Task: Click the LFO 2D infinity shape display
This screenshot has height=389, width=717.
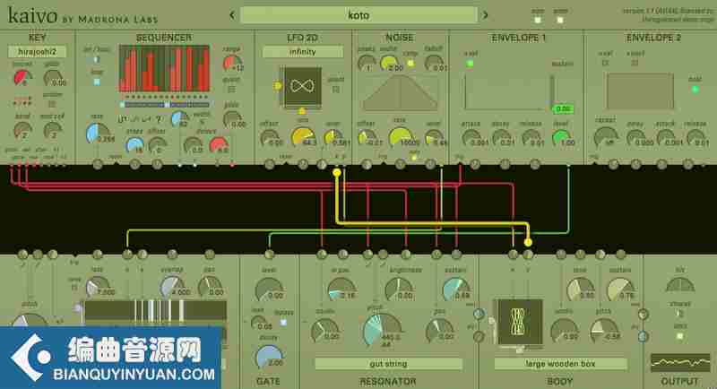Action: click(x=302, y=86)
